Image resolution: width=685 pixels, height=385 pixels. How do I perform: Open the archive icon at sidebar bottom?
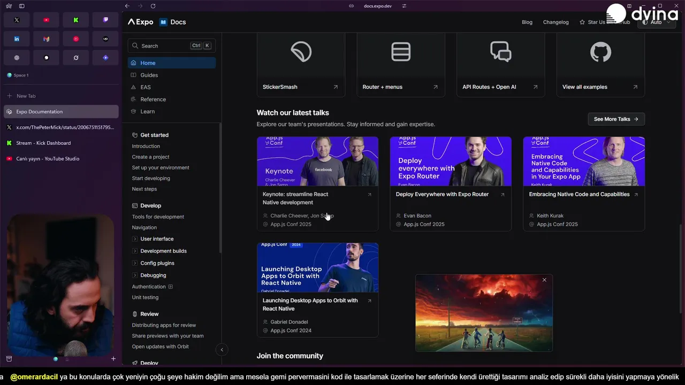9,359
